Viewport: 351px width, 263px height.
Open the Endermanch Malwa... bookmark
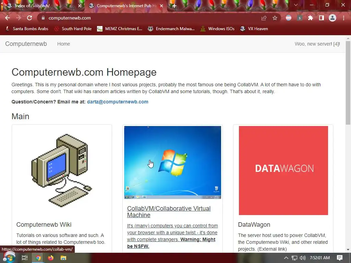point(171,29)
